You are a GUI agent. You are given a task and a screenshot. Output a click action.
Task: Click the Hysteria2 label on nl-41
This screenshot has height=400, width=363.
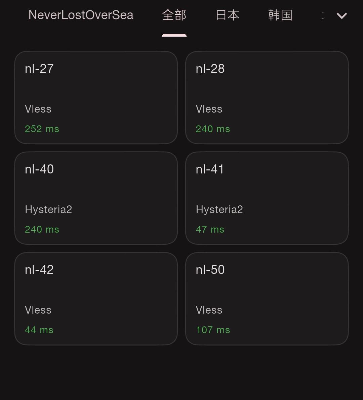click(219, 210)
